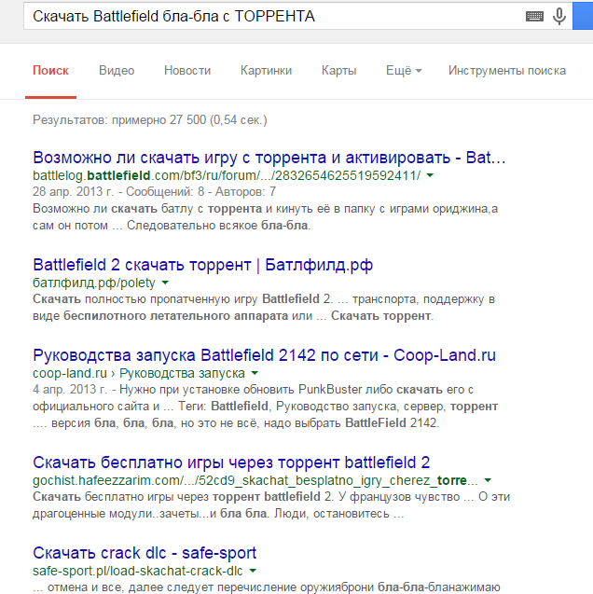Activate voice search microphone icon

click(559, 16)
